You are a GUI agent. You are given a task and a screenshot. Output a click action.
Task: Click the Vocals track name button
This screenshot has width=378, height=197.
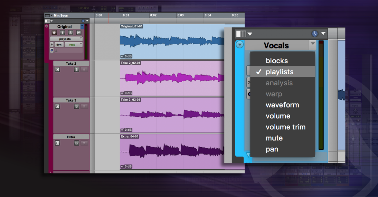pyautogui.click(x=276, y=45)
